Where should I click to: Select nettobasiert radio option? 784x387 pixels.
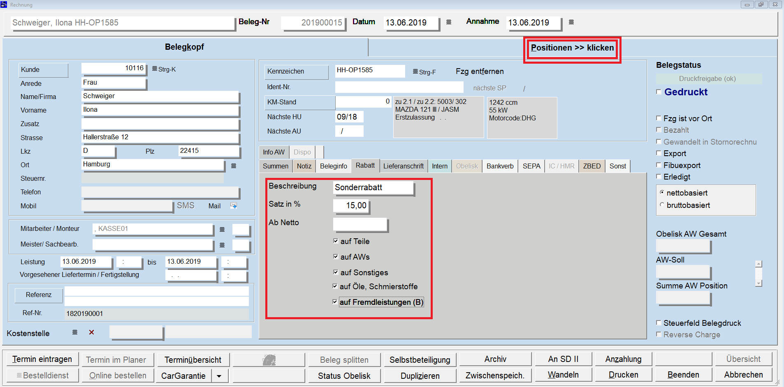click(662, 192)
